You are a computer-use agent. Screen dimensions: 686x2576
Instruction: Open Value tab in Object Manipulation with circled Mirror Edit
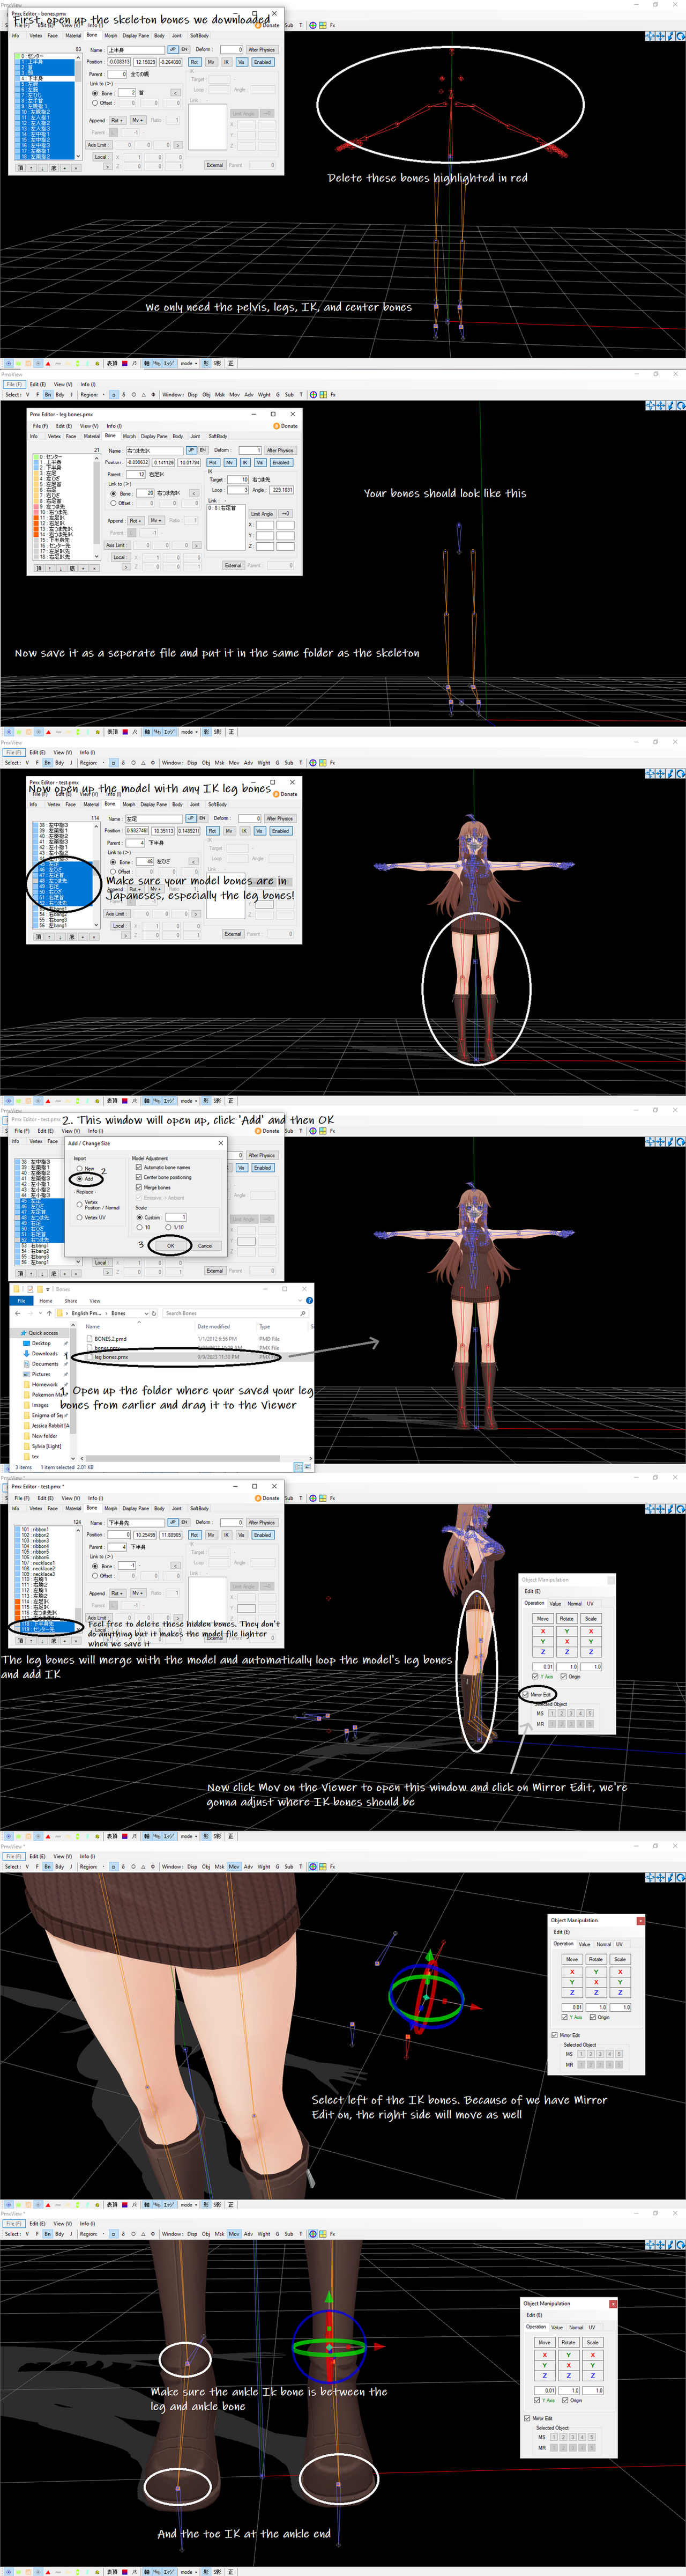pos(555,1603)
